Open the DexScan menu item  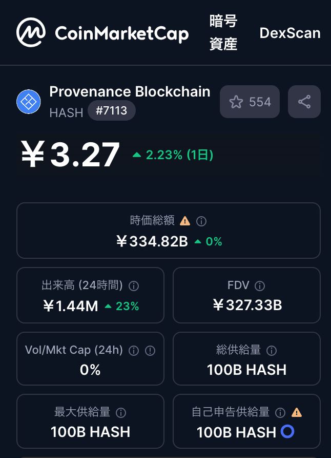[290, 33]
